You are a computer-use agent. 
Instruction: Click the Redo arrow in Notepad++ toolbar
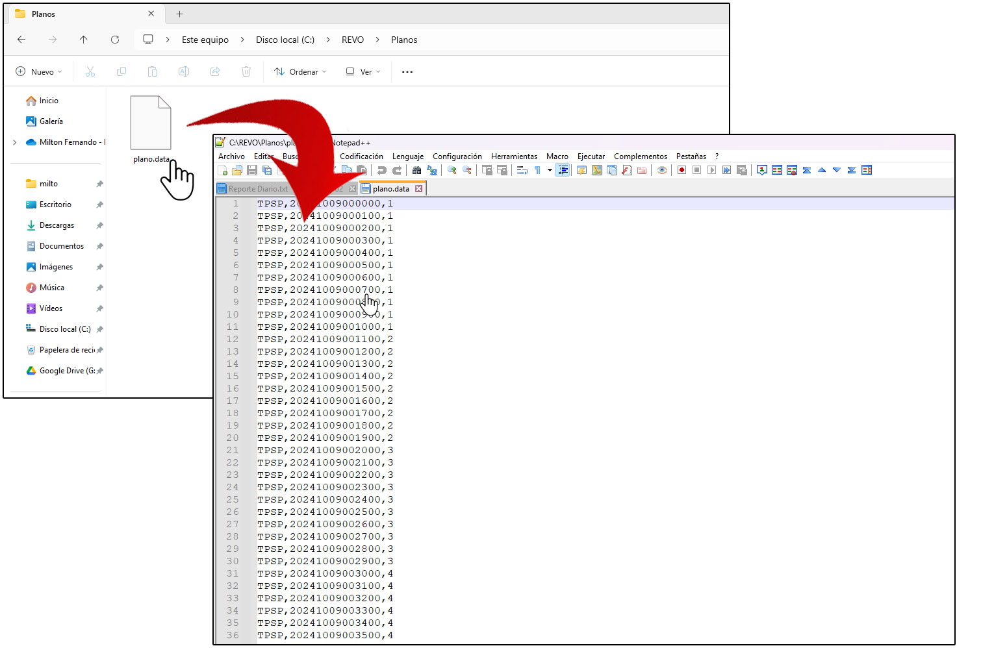[x=397, y=170]
